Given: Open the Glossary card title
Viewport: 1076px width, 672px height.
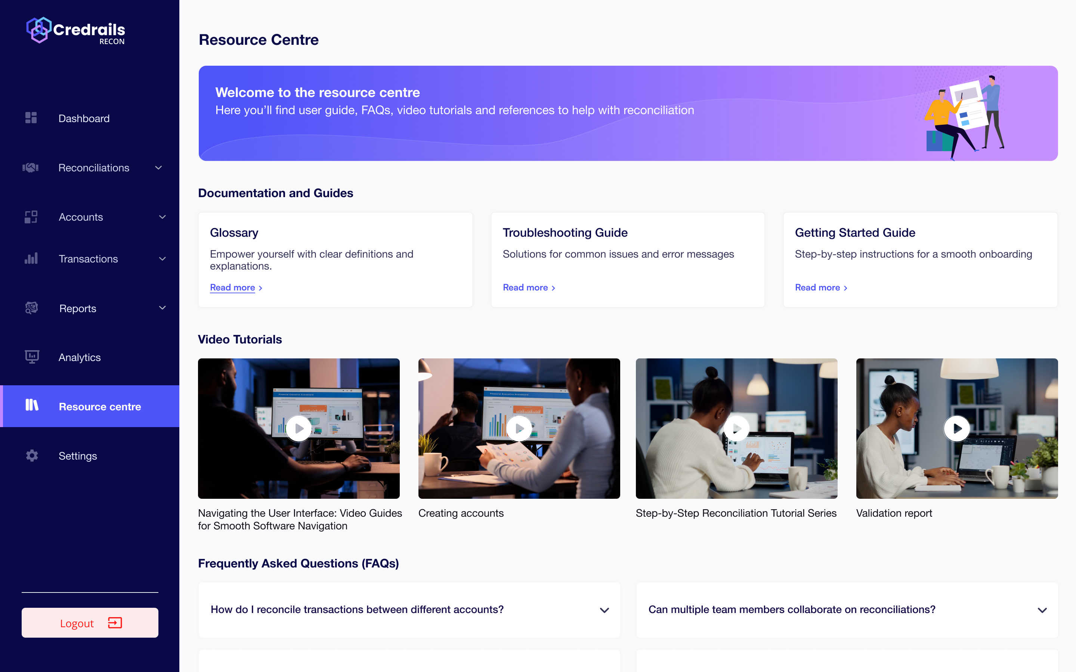Looking at the screenshot, I should pos(234,233).
